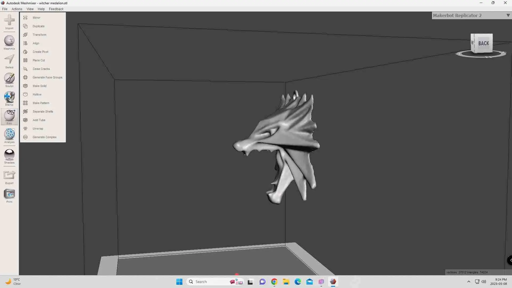Open the Stamp tool
The image size is (512, 288).
[x=9, y=97]
